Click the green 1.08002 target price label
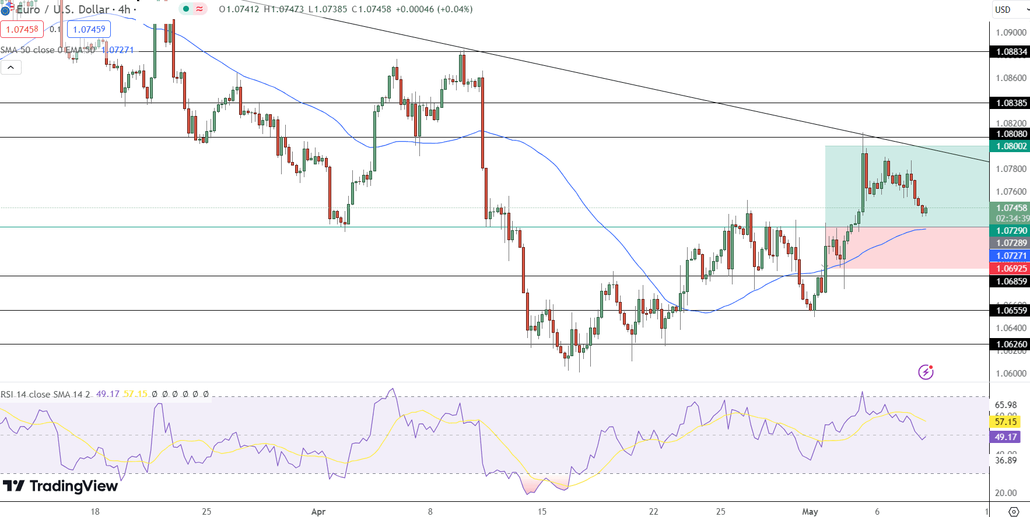Viewport: 1030px width, 517px height. tap(1011, 146)
